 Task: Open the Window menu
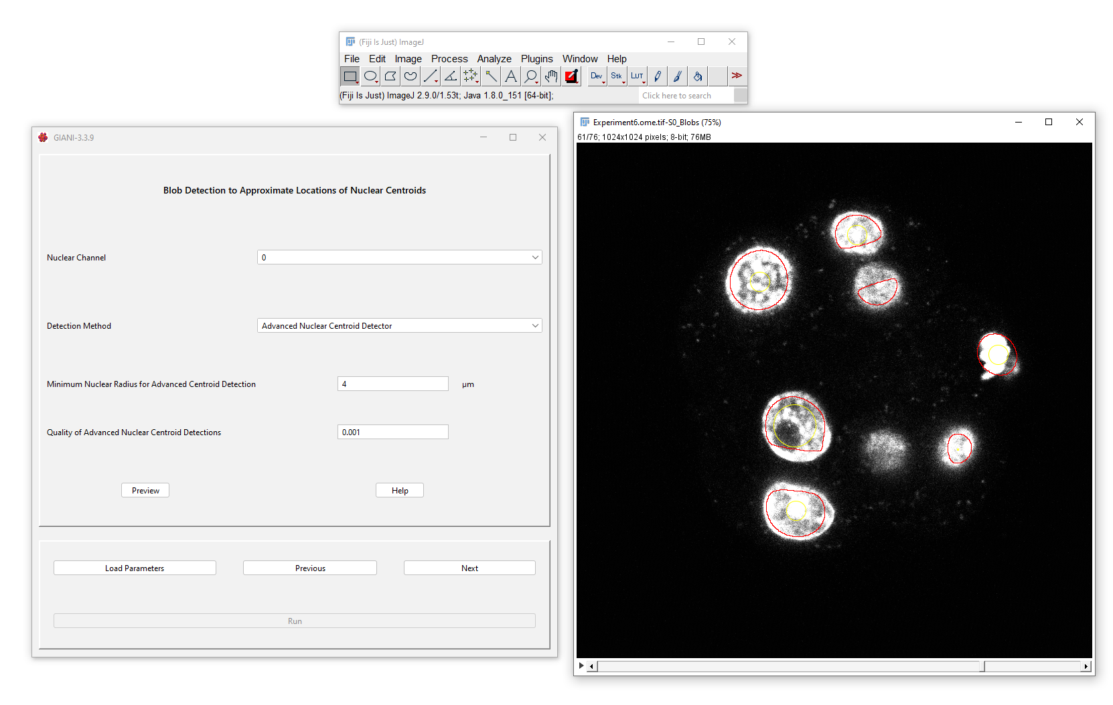[580, 59]
